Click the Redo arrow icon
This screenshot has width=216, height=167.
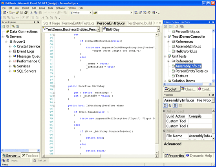[x=52, y=13]
